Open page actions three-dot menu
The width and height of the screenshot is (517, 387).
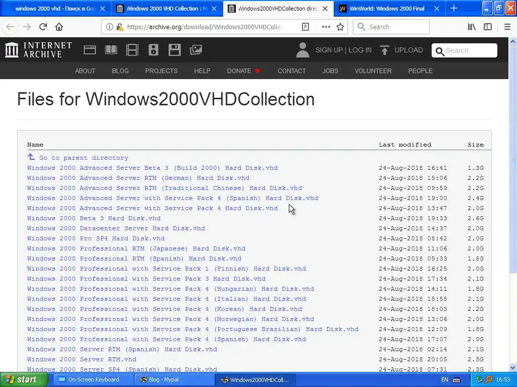[x=326, y=27]
